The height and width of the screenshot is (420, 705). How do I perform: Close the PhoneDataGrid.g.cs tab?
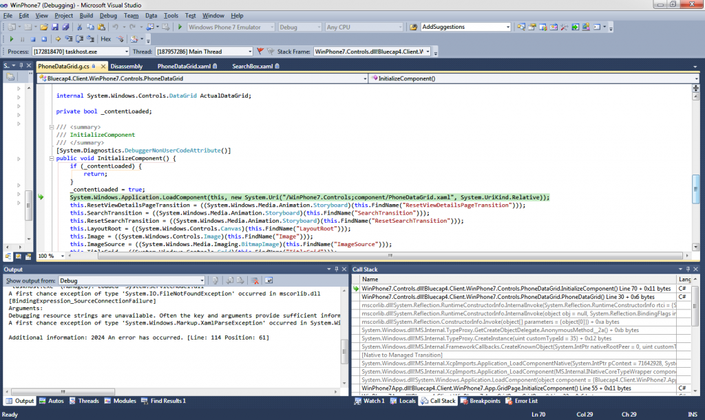point(103,67)
